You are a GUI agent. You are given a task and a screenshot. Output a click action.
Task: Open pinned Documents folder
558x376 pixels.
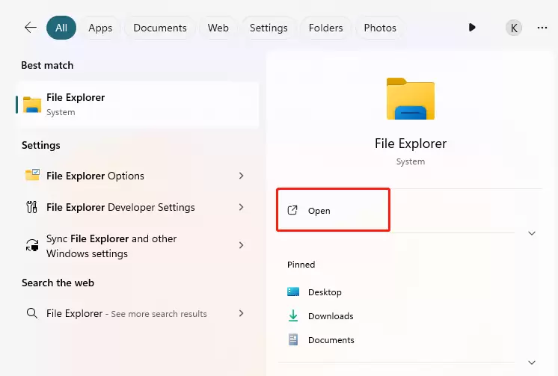[x=331, y=339]
